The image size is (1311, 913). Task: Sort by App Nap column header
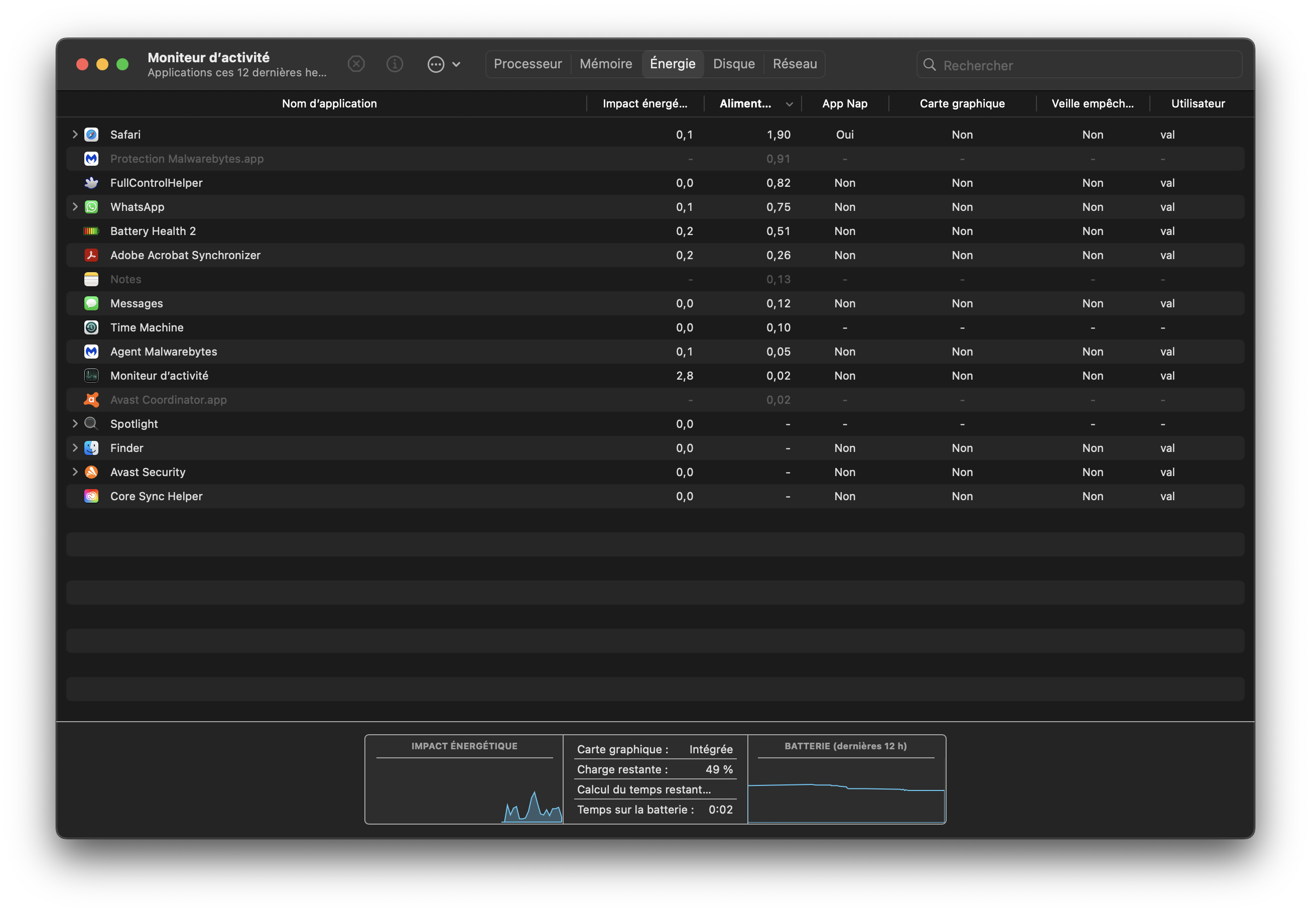(845, 104)
